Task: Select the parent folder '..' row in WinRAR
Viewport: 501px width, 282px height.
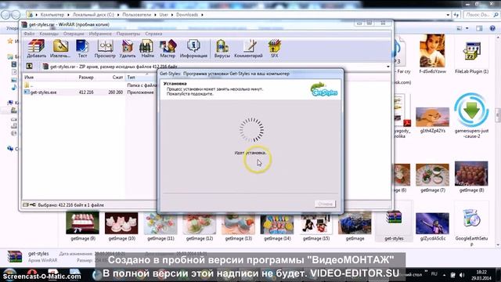Action: click(90, 85)
